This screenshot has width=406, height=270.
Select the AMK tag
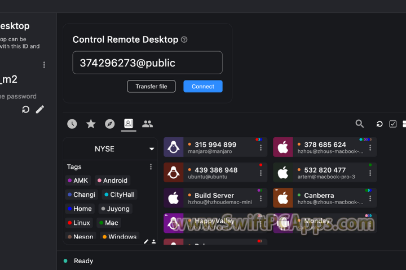(78, 181)
